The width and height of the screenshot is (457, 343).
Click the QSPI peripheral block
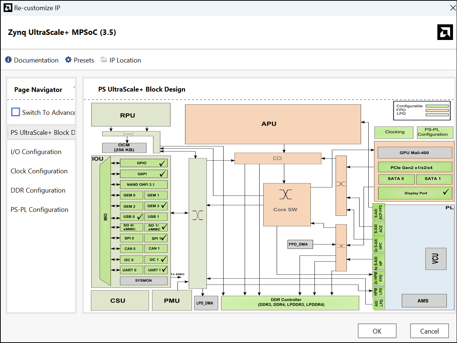(x=144, y=174)
